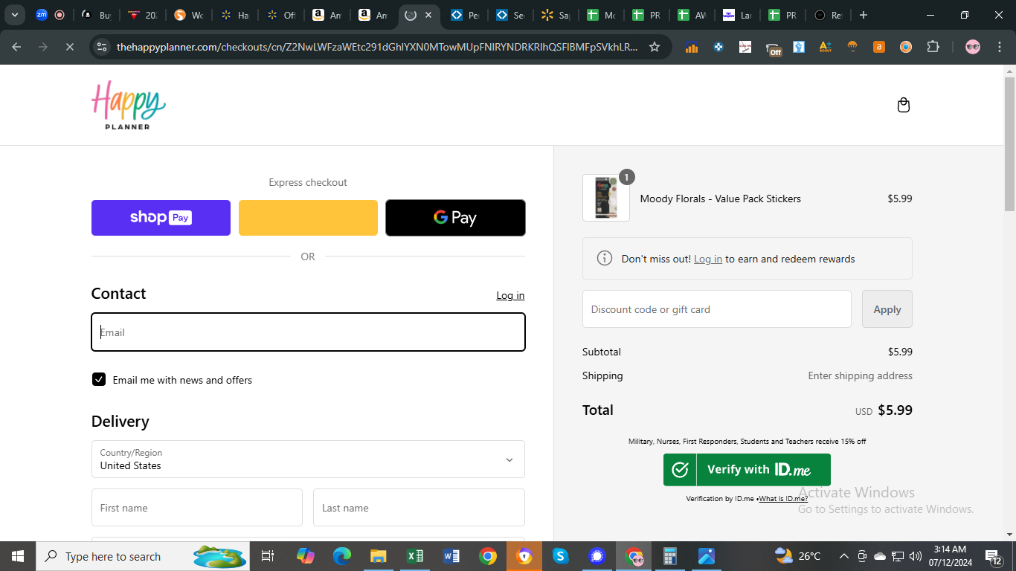Pay with Google Pay express checkout

[455, 218]
